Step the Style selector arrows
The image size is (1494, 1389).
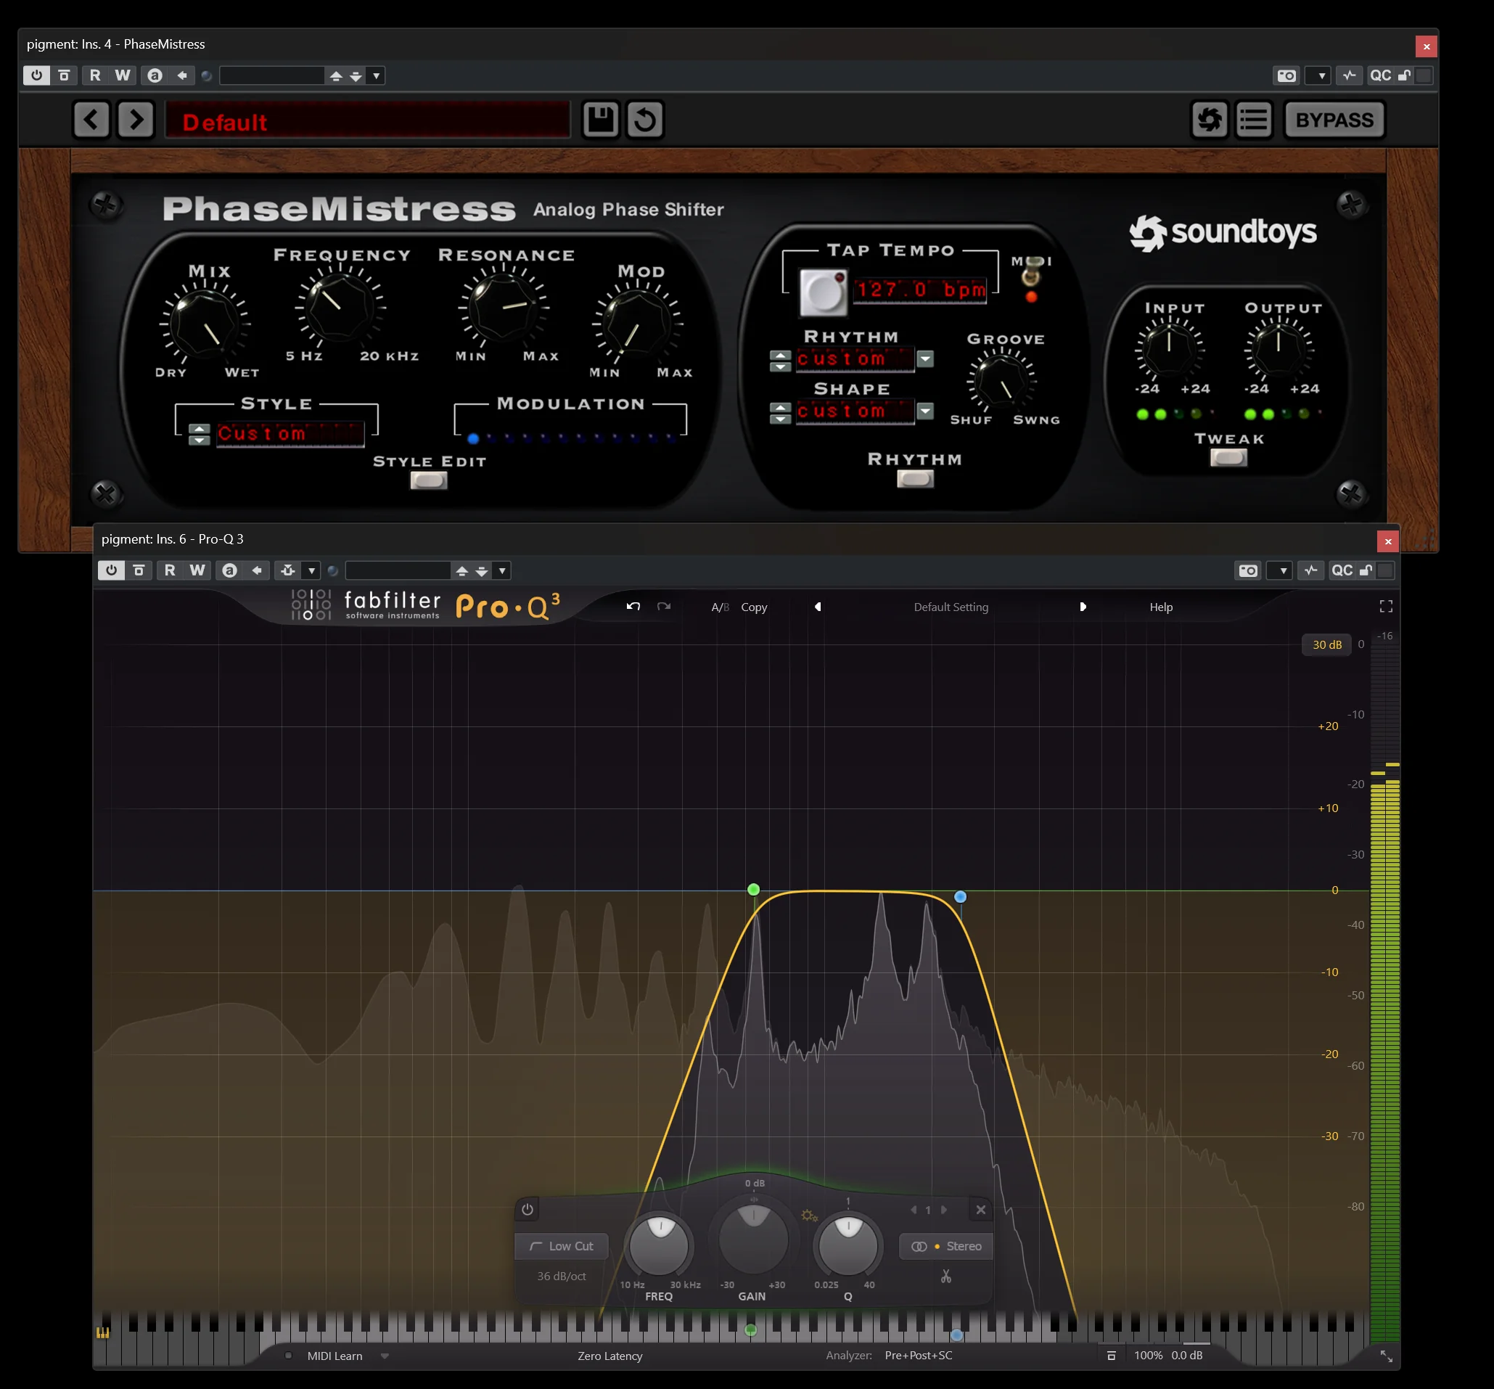[199, 435]
